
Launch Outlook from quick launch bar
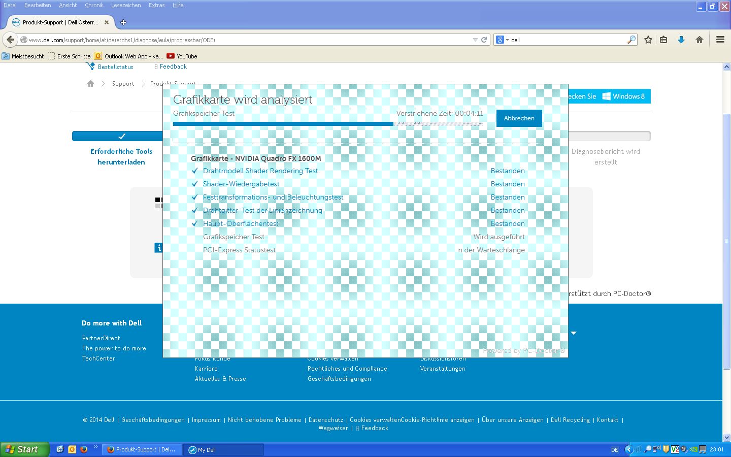pos(72,449)
